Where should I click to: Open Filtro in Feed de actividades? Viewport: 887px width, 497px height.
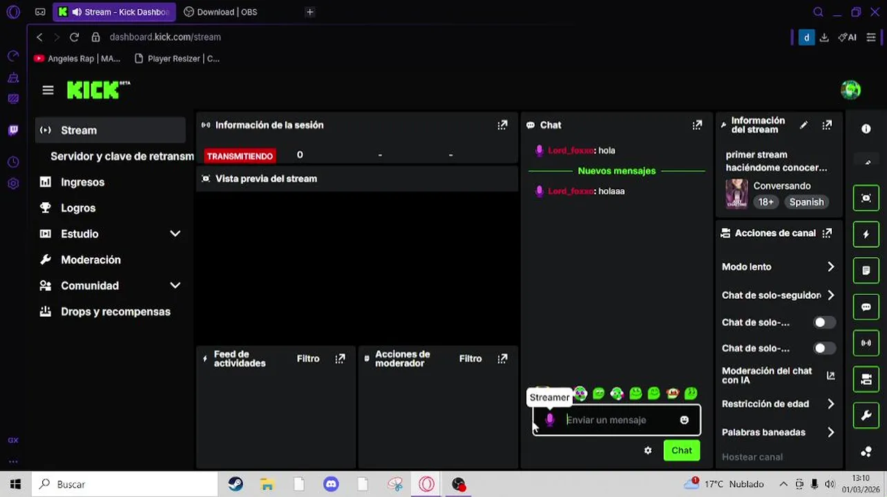(x=308, y=359)
